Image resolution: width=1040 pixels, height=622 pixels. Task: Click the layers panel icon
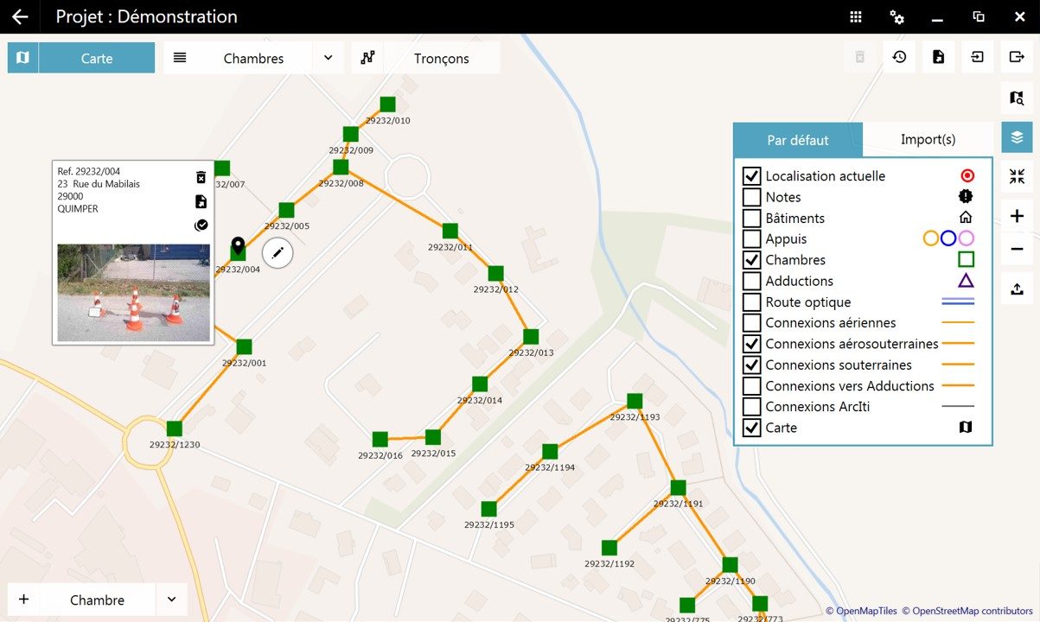(x=1017, y=137)
